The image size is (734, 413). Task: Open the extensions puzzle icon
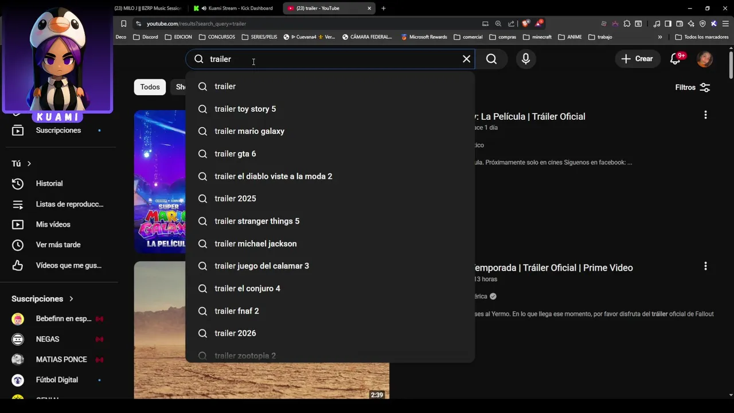coord(627,24)
